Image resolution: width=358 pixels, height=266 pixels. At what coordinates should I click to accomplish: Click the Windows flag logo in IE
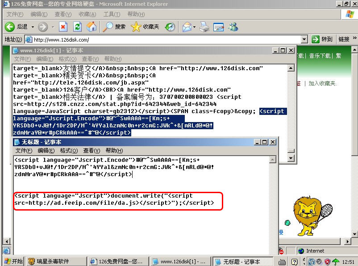[350, 14]
